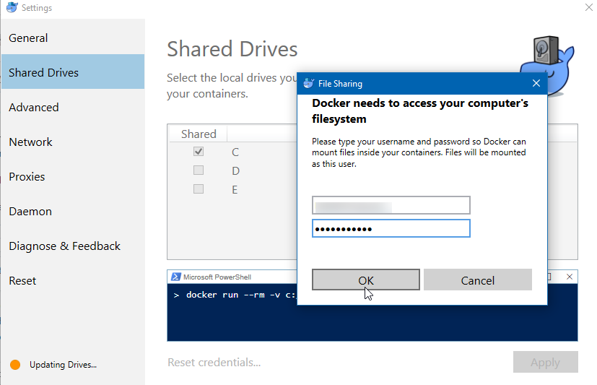Click the Reset credentials link
Viewport: 597px width, 385px height.
tap(214, 362)
